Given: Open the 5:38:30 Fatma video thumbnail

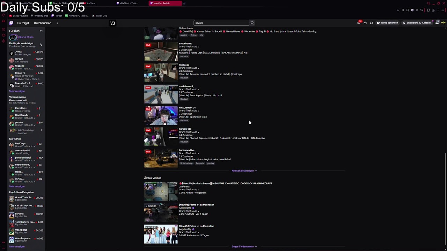Looking at the screenshot, I should pos(161,213).
